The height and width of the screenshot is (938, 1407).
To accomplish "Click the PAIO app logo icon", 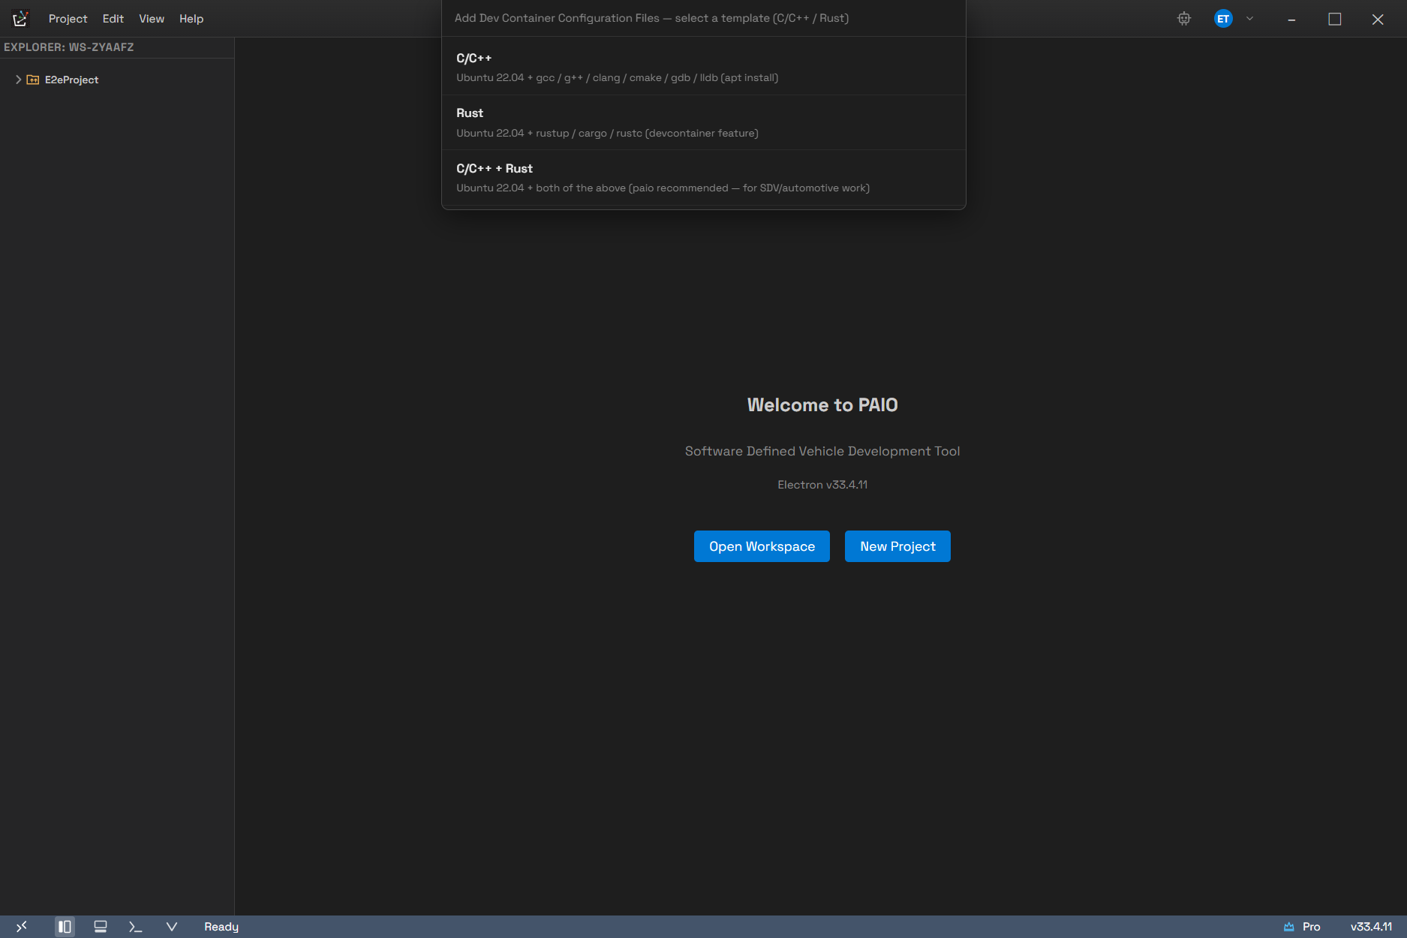I will tap(20, 19).
